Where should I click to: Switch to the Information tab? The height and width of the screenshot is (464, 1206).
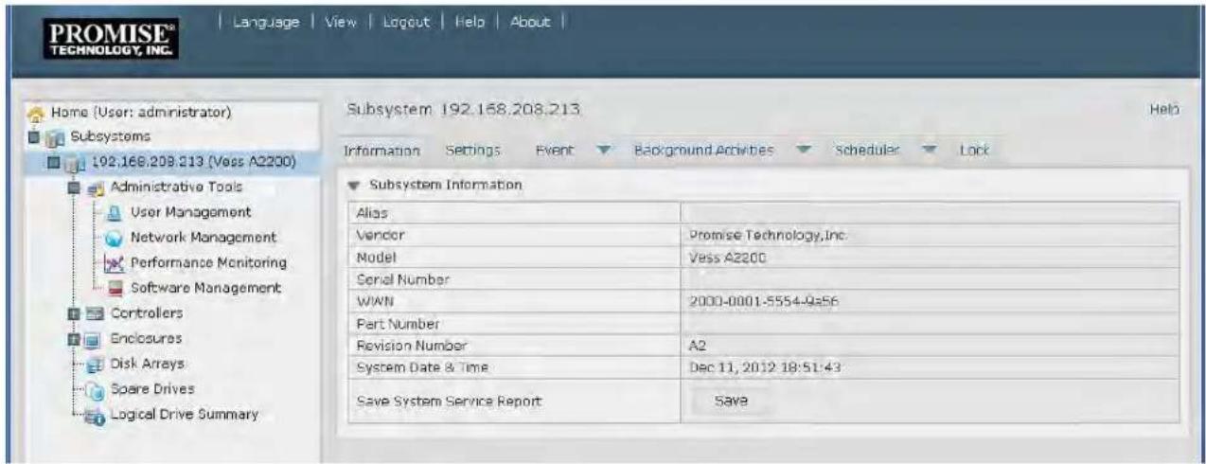[x=381, y=151]
